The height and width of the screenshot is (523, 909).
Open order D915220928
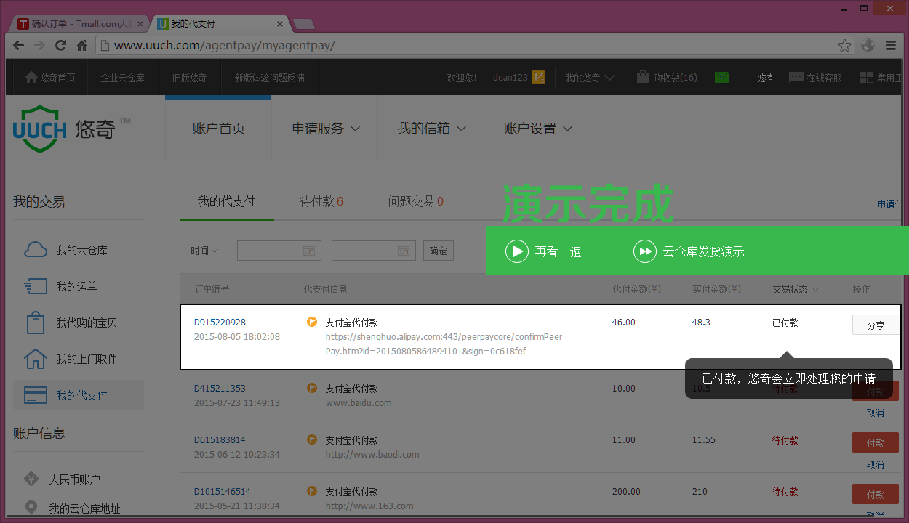pos(220,323)
